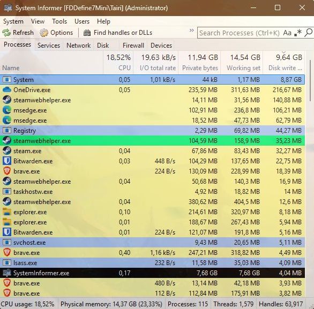Viewport: 314px width, 309px height.
Task: Click the svchost.exe process icon
Action: (7, 243)
